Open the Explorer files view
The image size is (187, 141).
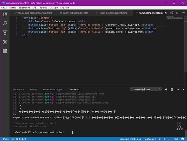(x=5, y=14)
